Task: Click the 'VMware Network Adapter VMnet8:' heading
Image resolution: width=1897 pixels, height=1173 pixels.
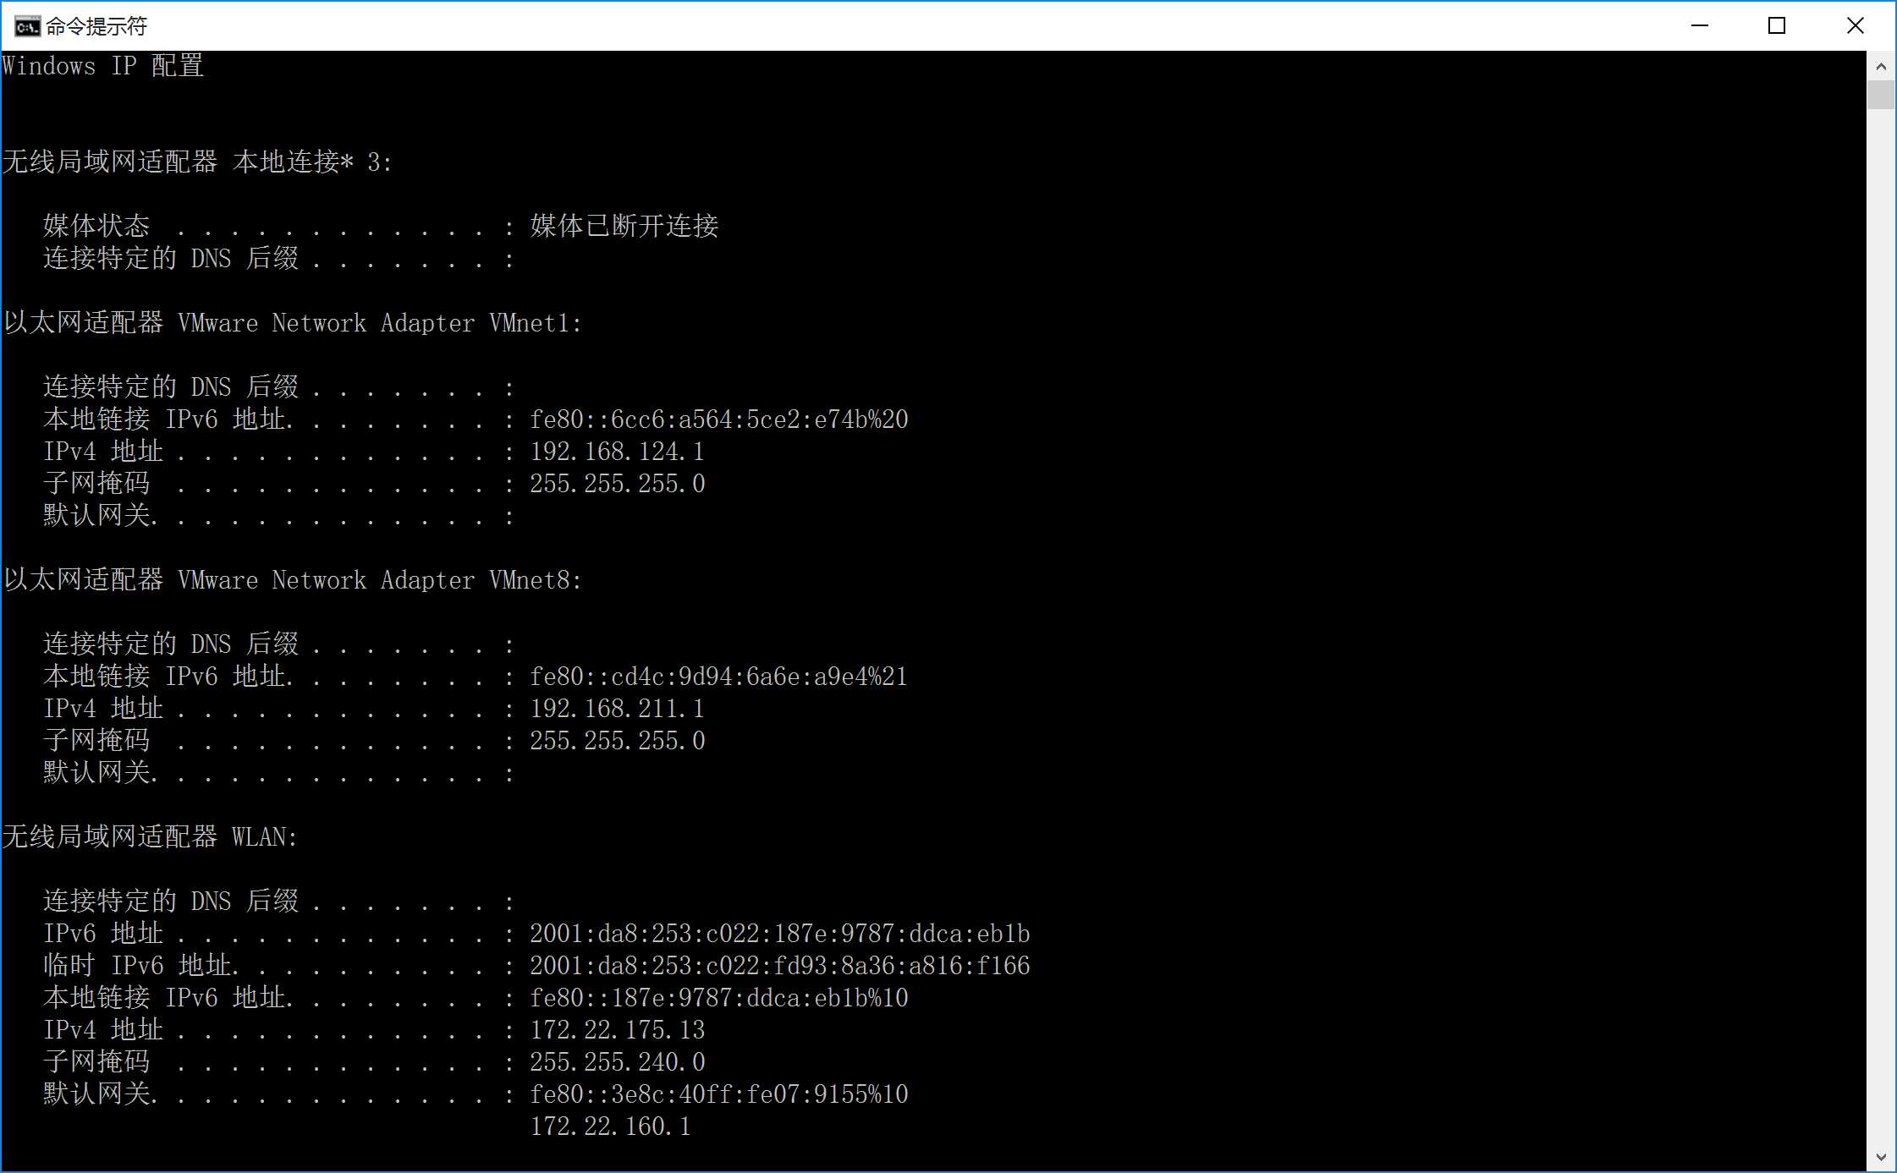Action: click(380, 580)
